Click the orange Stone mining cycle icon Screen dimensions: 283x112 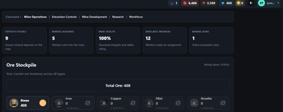click(43, 103)
